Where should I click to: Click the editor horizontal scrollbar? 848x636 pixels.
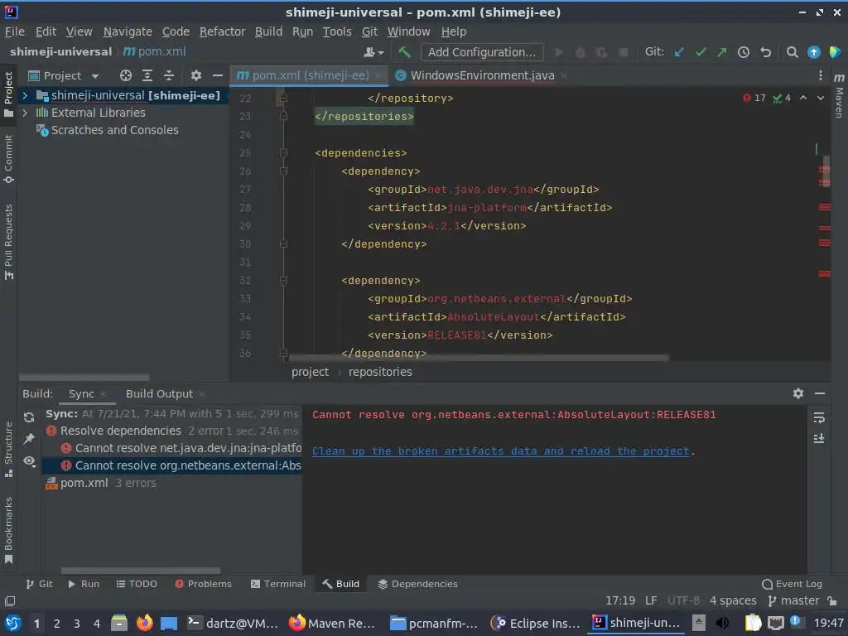click(479, 358)
